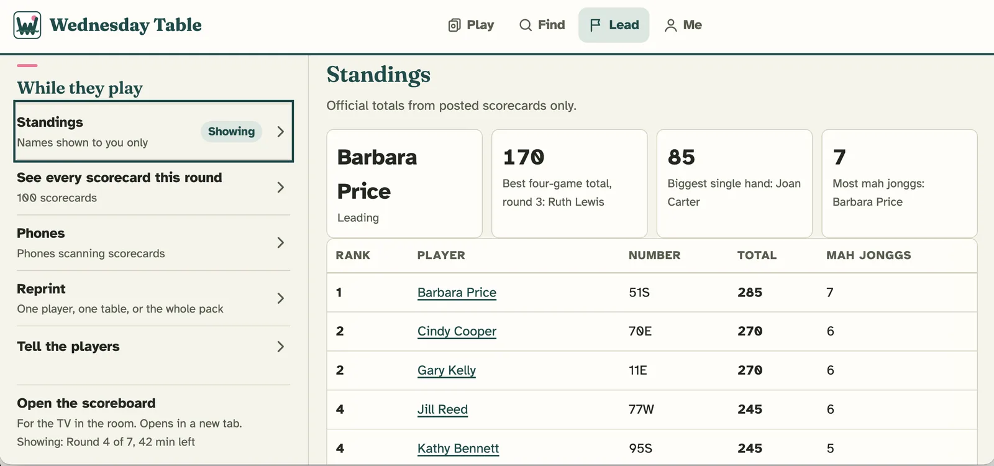The width and height of the screenshot is (994, 466).
Task: Click the 170 best four-game total card
Action: pyautogui.click(x=570, y=183)
